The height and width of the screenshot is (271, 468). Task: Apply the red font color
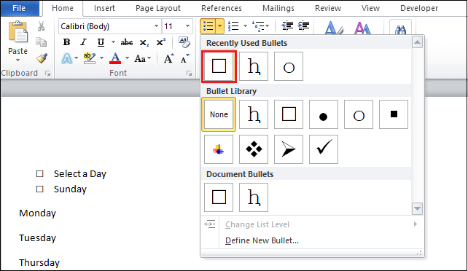[x=115, y=58]
